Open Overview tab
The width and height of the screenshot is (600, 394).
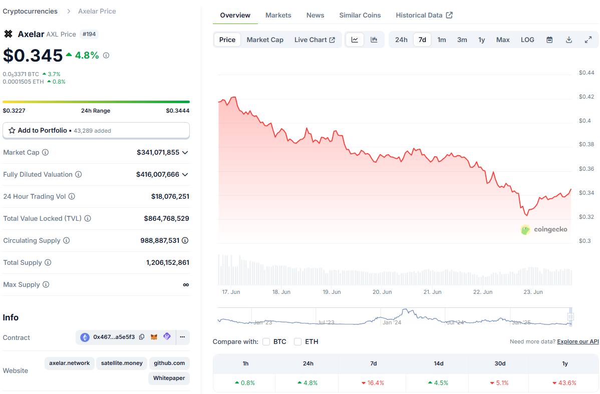coord(235,16)
